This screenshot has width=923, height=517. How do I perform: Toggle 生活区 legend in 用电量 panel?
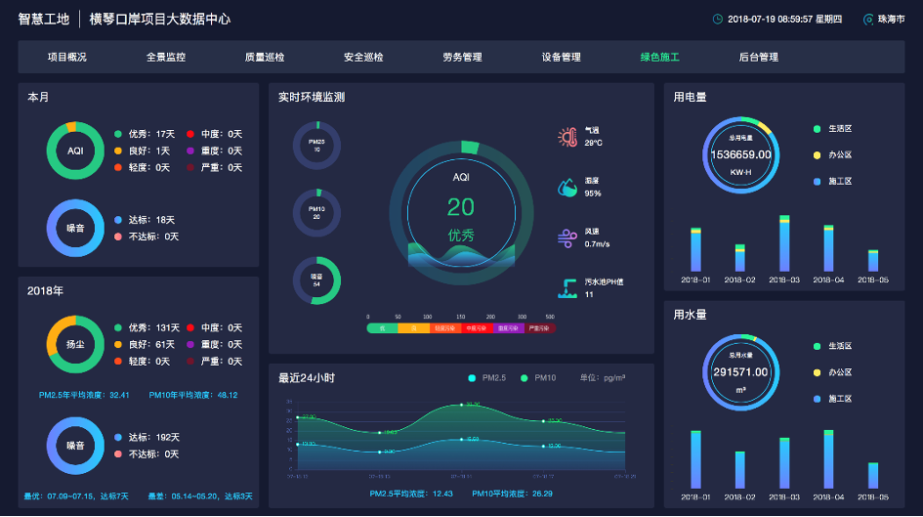(833, 129)
